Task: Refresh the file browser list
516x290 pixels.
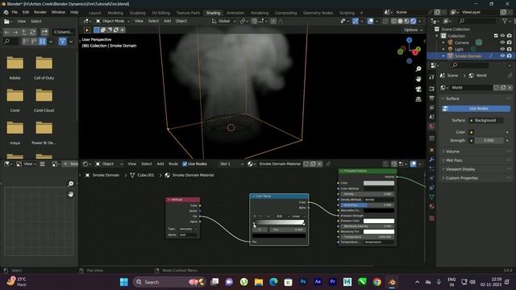Action: point(32,32)
